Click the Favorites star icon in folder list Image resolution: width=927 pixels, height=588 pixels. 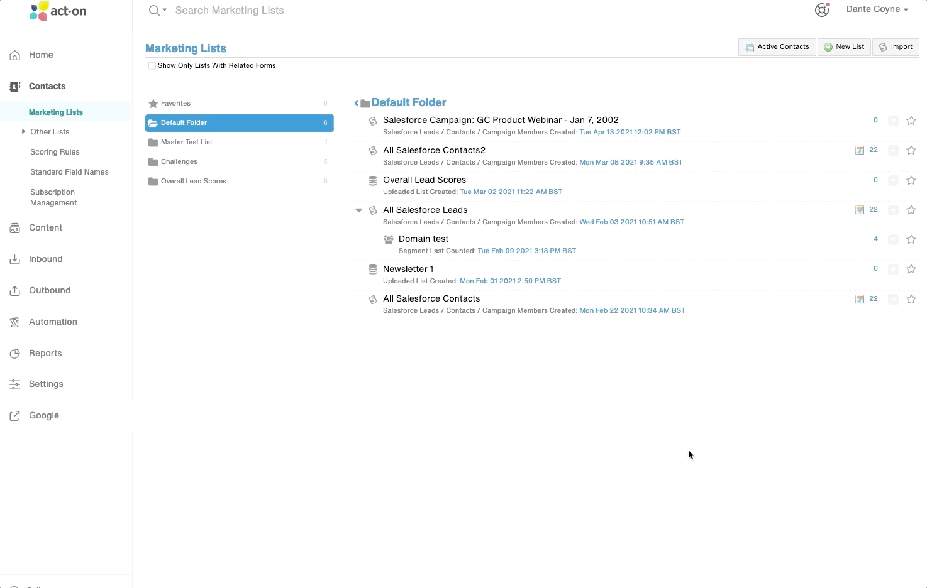pos(153,104)
